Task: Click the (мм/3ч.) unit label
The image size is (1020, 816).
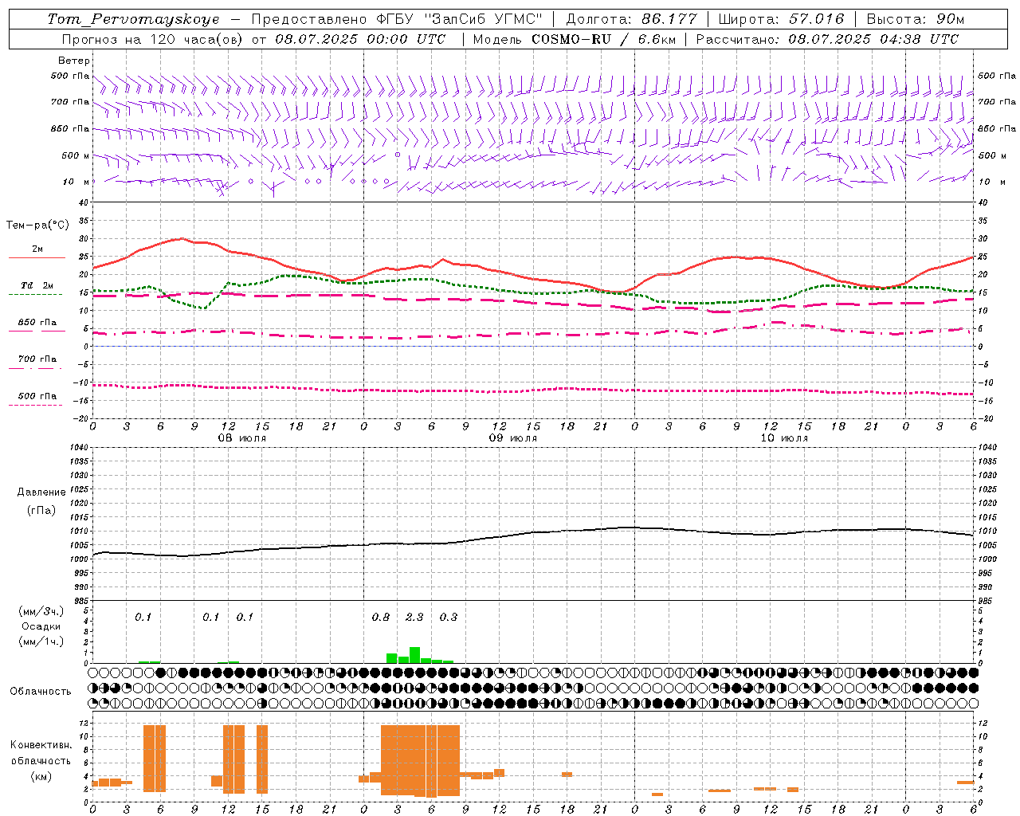Action: 41,611
